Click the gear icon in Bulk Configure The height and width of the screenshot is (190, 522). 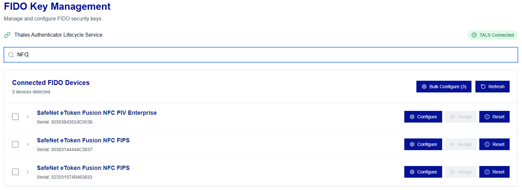[424, 86]
